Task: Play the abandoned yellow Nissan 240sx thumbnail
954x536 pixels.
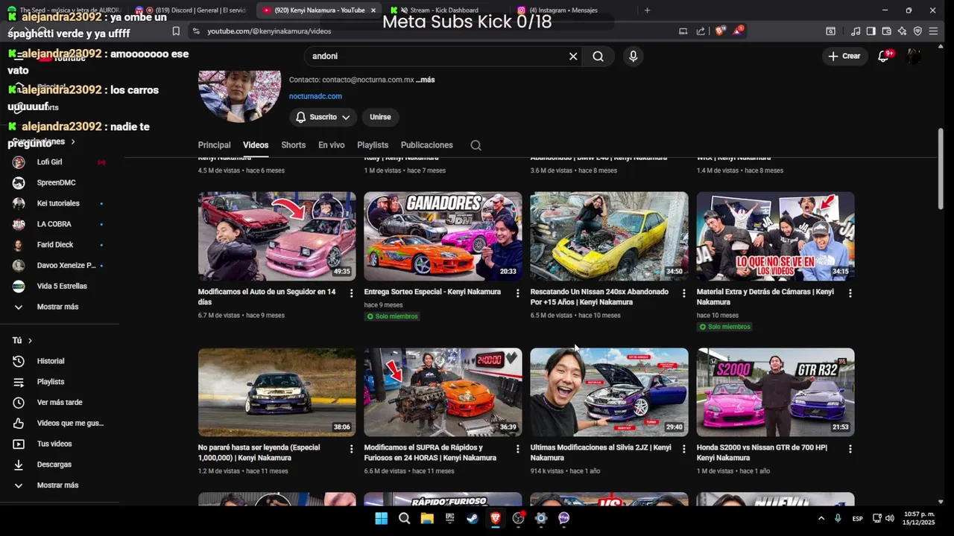Action: [609, 236]
